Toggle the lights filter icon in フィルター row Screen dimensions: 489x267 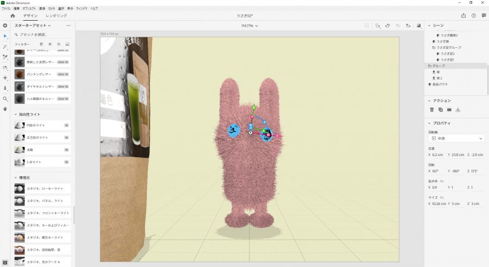tap(59, 44)
